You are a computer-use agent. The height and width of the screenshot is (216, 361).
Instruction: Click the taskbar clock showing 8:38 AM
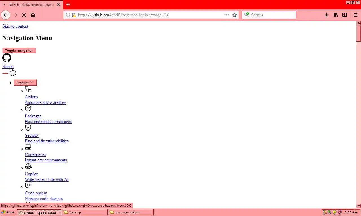[x=351, y=212]
